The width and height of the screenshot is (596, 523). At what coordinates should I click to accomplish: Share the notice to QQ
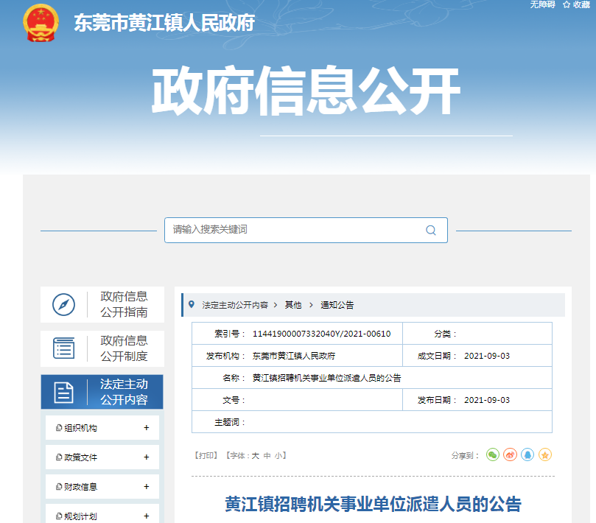tap(527, 455)
